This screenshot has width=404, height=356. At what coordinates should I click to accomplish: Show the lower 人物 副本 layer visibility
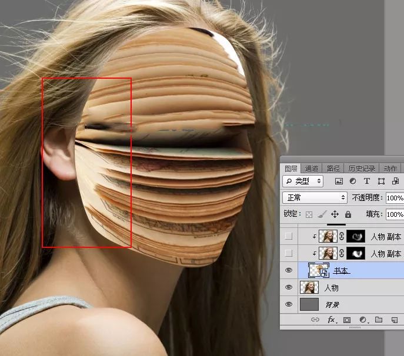click(x=289, y=253)
